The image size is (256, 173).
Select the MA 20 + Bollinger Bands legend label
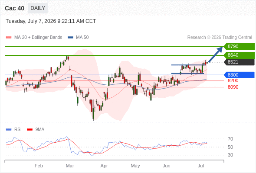(38, 38)
